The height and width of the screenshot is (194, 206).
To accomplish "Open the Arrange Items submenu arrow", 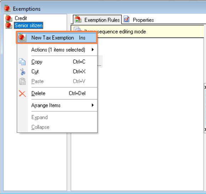I will (93, 105).
